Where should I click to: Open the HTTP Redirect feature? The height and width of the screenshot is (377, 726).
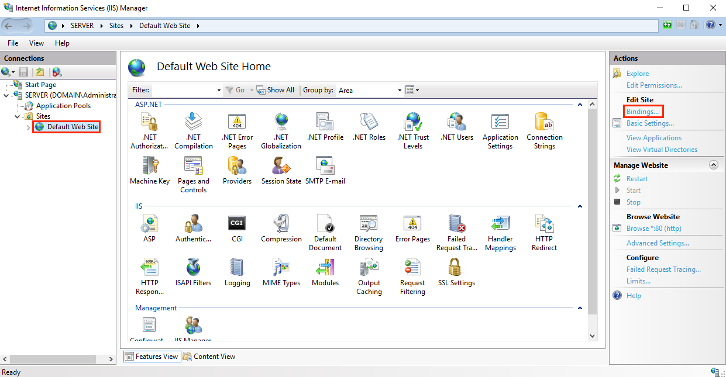(544, 227)
